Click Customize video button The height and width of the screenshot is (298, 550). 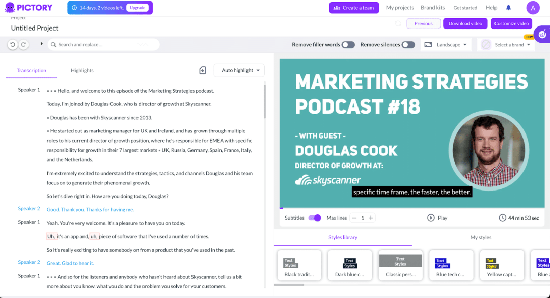tap(511, 23)
